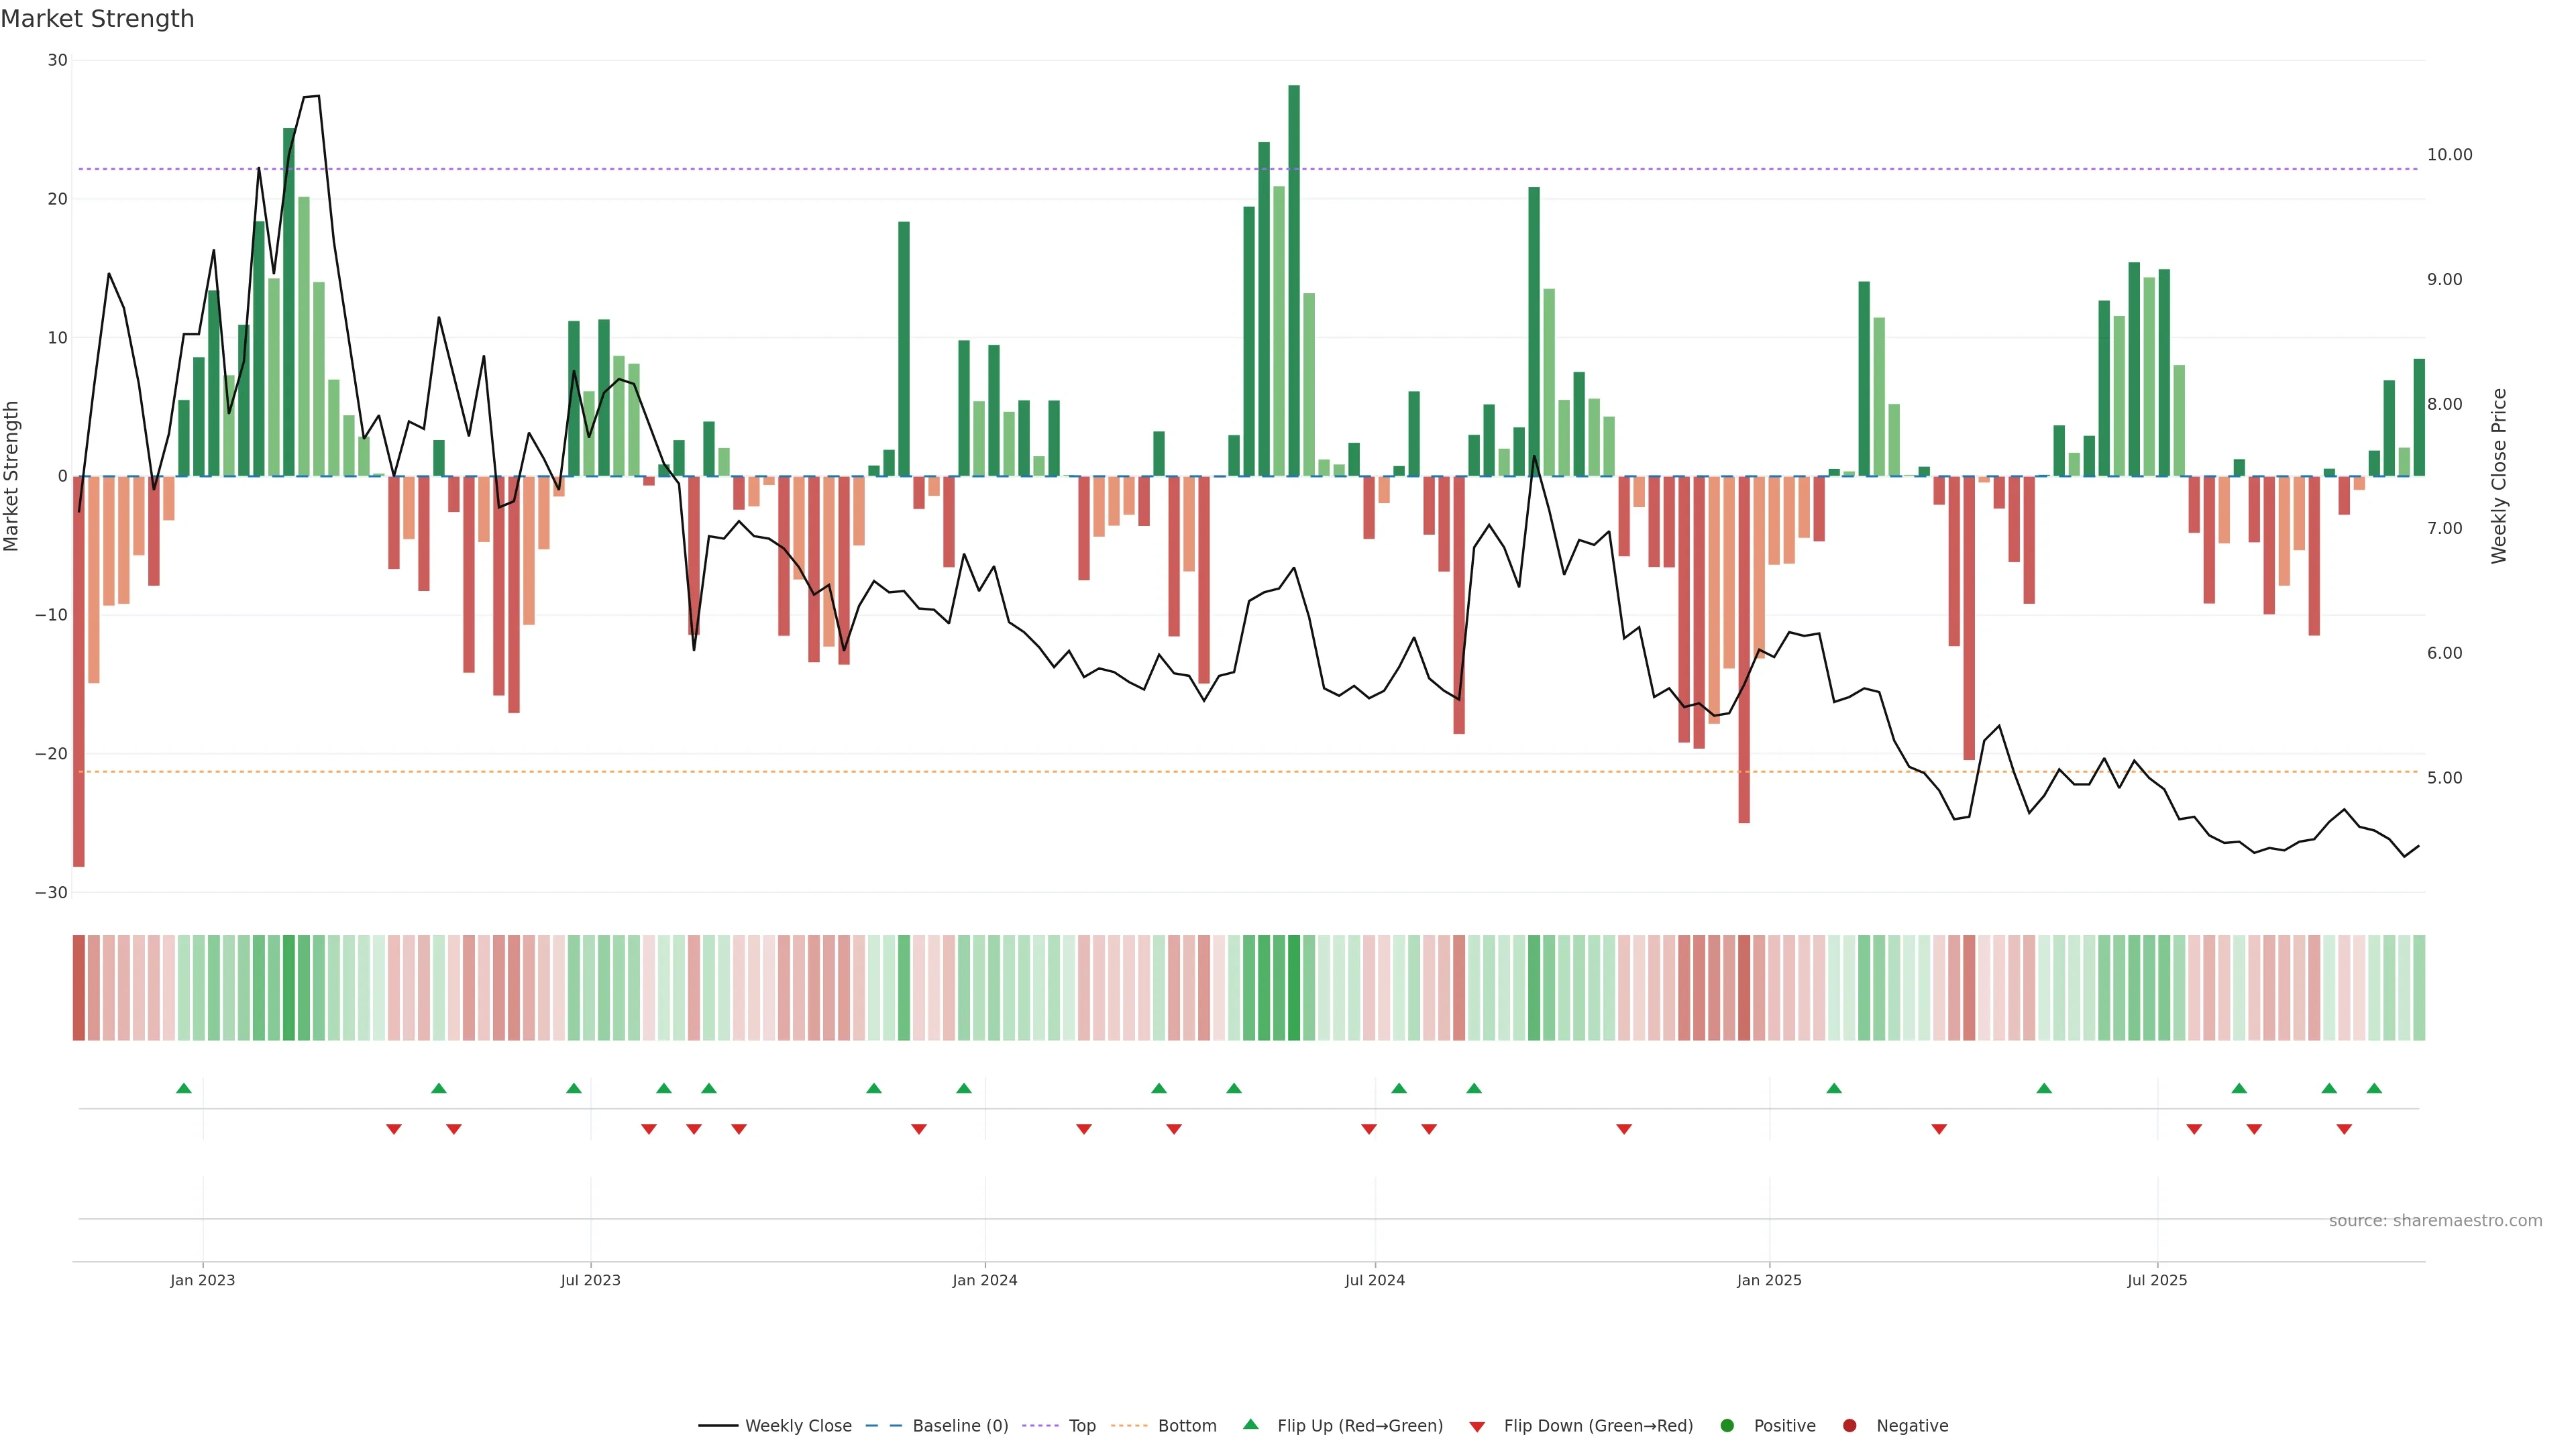Click the Flip Up green triangle legend icon
This screenshot has height=1449, width=2576.
coord(1250,1424)
